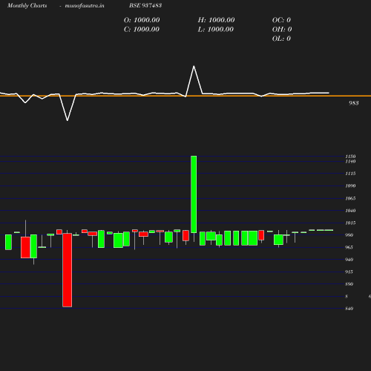Click the 1090 price axis label
371x371 pixels.
pyautogui.click(x=350, y=185)
